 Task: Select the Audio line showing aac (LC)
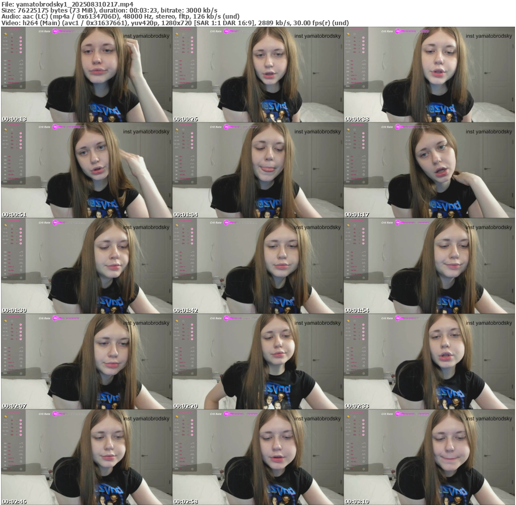click(x=120, y=17)
